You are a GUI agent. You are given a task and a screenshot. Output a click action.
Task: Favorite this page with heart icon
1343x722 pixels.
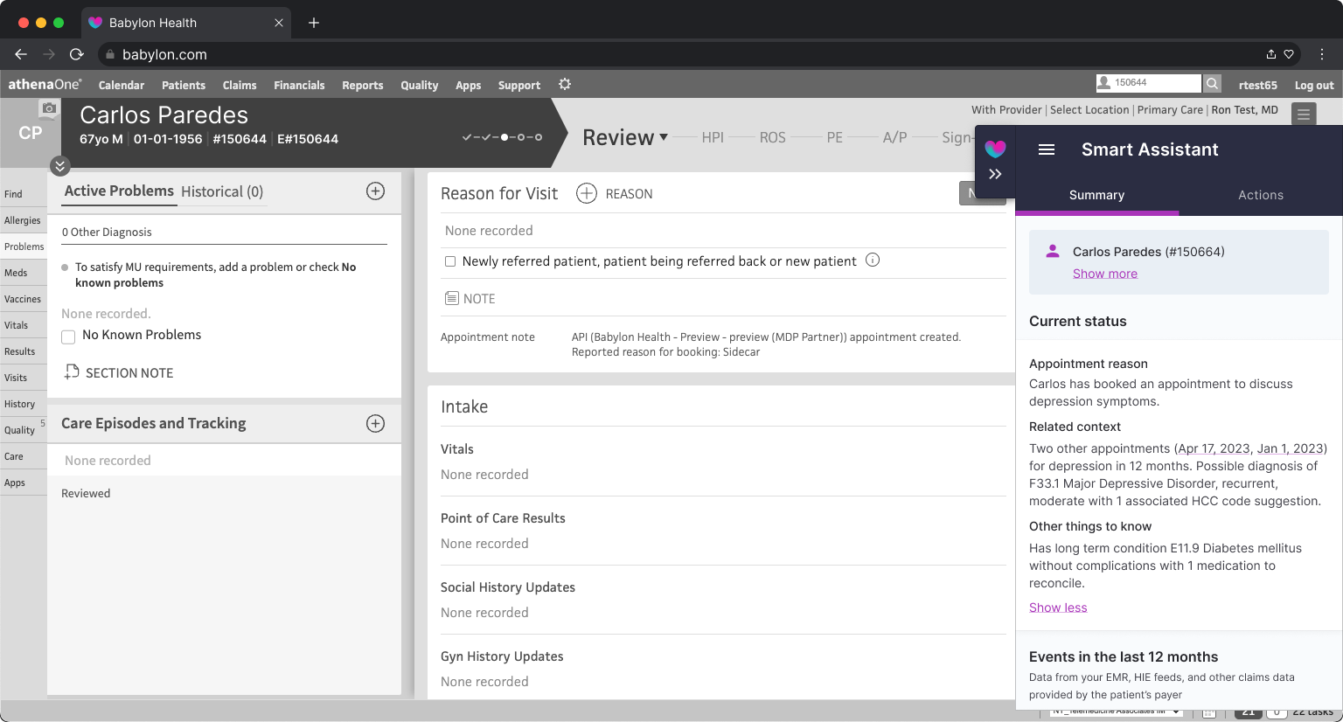coord(1289,54)
